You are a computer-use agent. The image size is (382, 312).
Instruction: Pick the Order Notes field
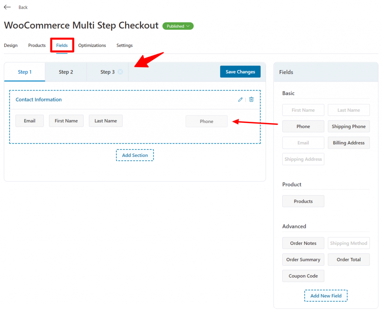tap(303, 243)
